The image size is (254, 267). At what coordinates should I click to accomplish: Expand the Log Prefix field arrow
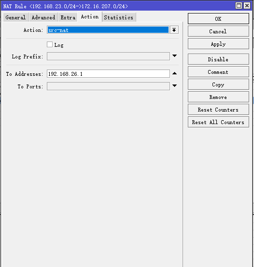tap(174, 56)
